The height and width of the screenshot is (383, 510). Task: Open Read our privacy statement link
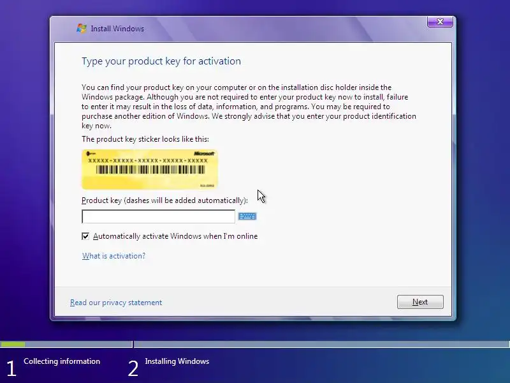click(116, 303)
